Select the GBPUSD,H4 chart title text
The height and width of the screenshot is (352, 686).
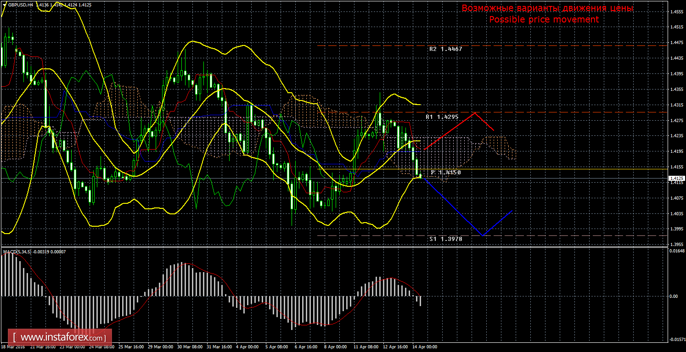[x=20, y=5]
